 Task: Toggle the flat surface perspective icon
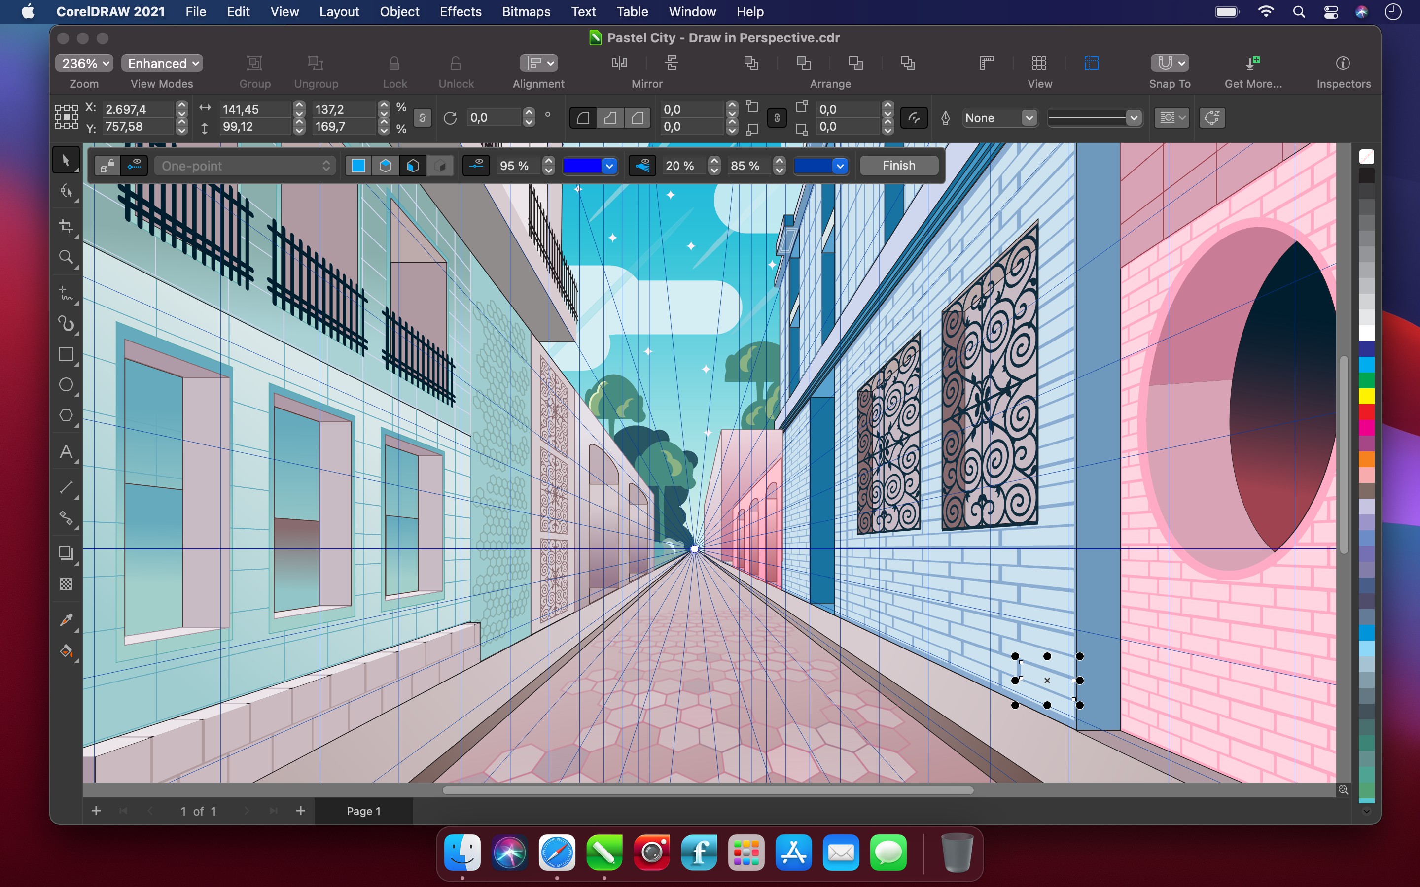pos(359,165)
